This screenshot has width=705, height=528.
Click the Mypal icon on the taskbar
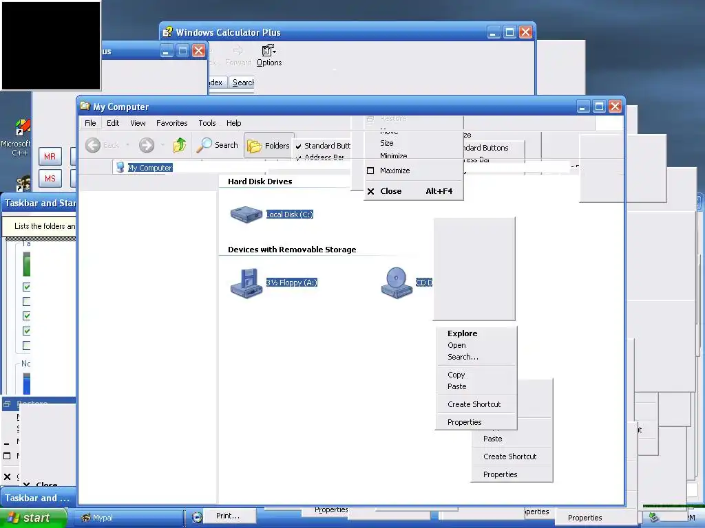coord(85,518)
